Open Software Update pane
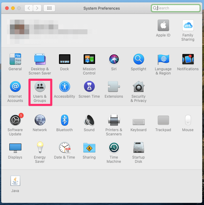This screenshot has height=205, width=204. [15, 120]
